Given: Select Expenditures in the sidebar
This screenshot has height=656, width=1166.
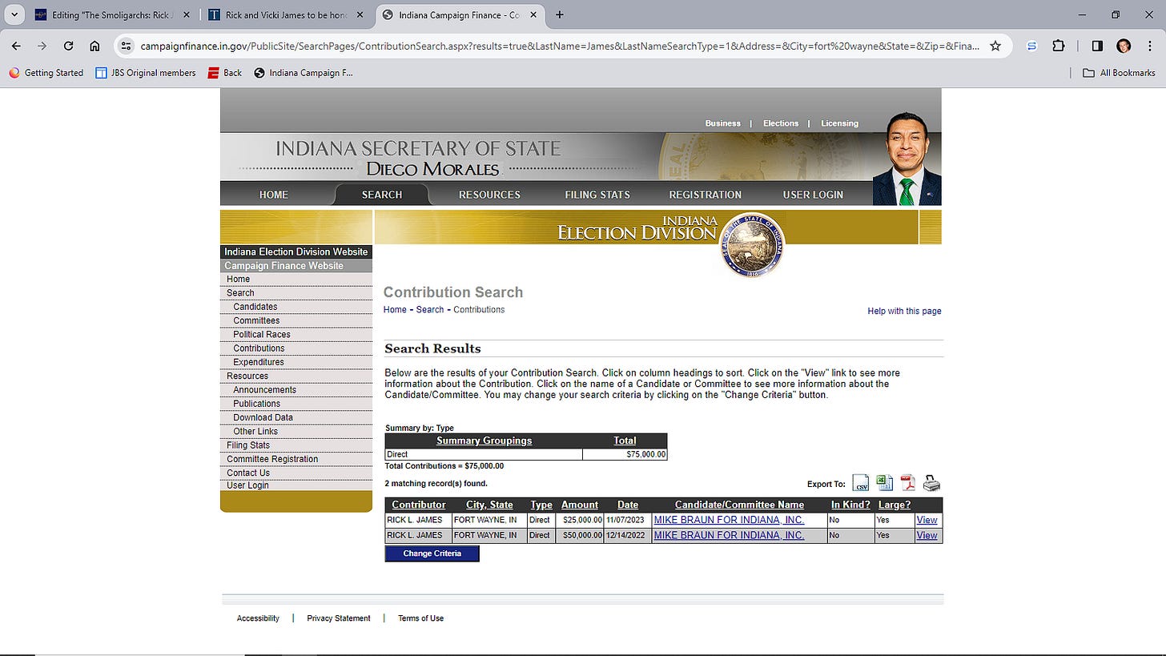Looking at the screenshot, I should point(259,362).
